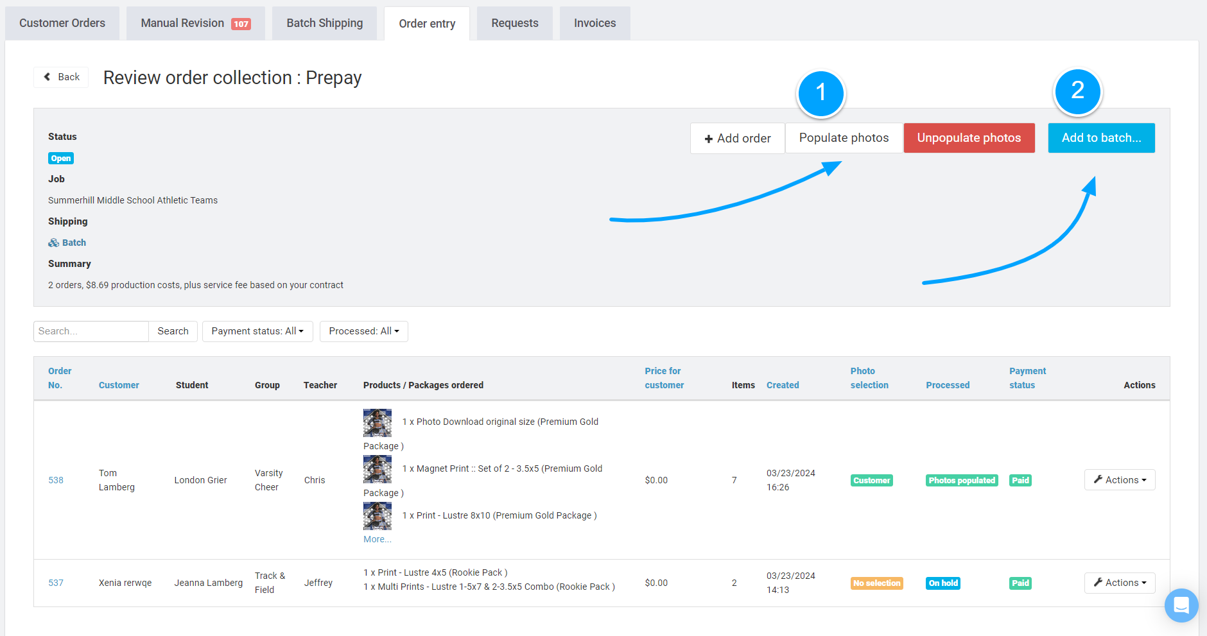Click created date 03/23/2024 16:26
Image resolution: width=1207 pixels, height=636 pixels.
[x=791, y=480]
